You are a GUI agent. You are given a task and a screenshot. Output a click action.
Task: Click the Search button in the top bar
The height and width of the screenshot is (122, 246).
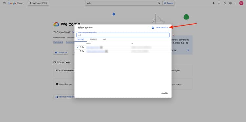click(x=168, y=3)
